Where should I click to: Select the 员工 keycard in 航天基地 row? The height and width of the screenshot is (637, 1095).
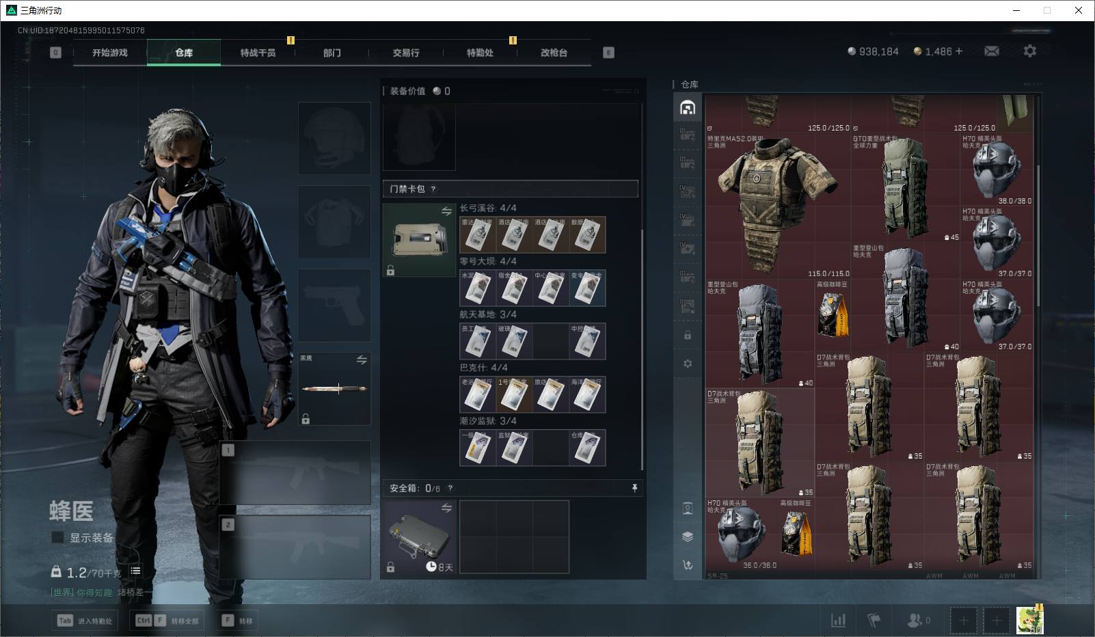(x=478, y=341)
